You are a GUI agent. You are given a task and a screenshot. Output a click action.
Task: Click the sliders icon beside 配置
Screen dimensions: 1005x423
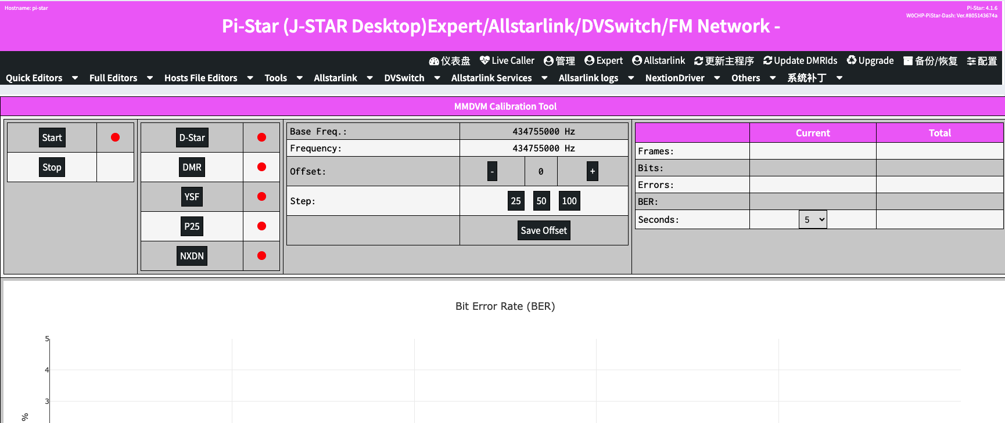coord(971,61)
